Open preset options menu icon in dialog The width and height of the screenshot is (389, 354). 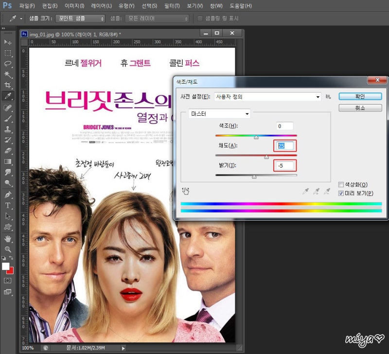tap(328, 96)
